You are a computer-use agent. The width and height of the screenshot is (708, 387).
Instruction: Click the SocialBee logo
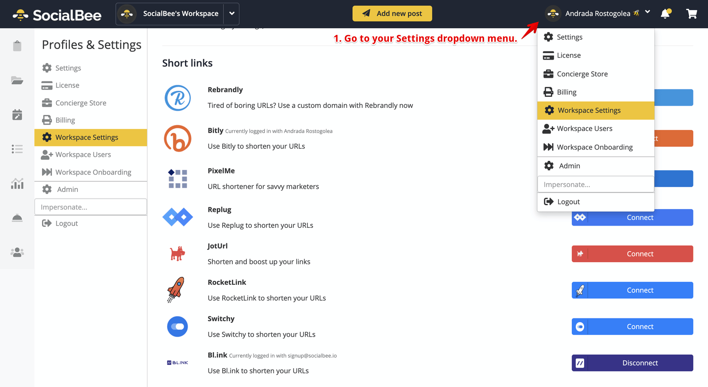click(57, 15)
